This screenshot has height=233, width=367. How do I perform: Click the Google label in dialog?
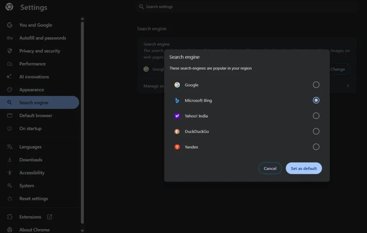coord(191,85)
